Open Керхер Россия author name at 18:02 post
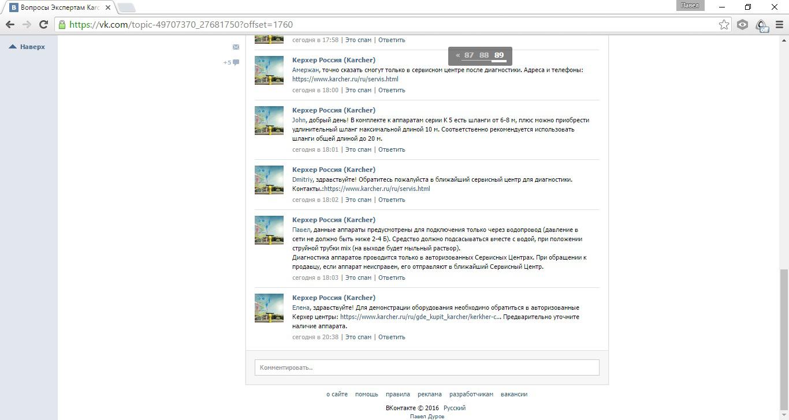The height and width of the screenshot is (420, 789). (x=334, y=170)
